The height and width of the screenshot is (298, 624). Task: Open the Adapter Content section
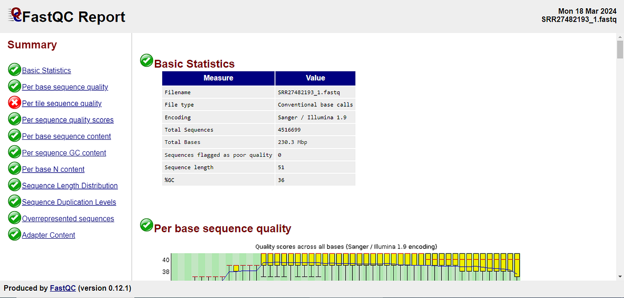48,235
